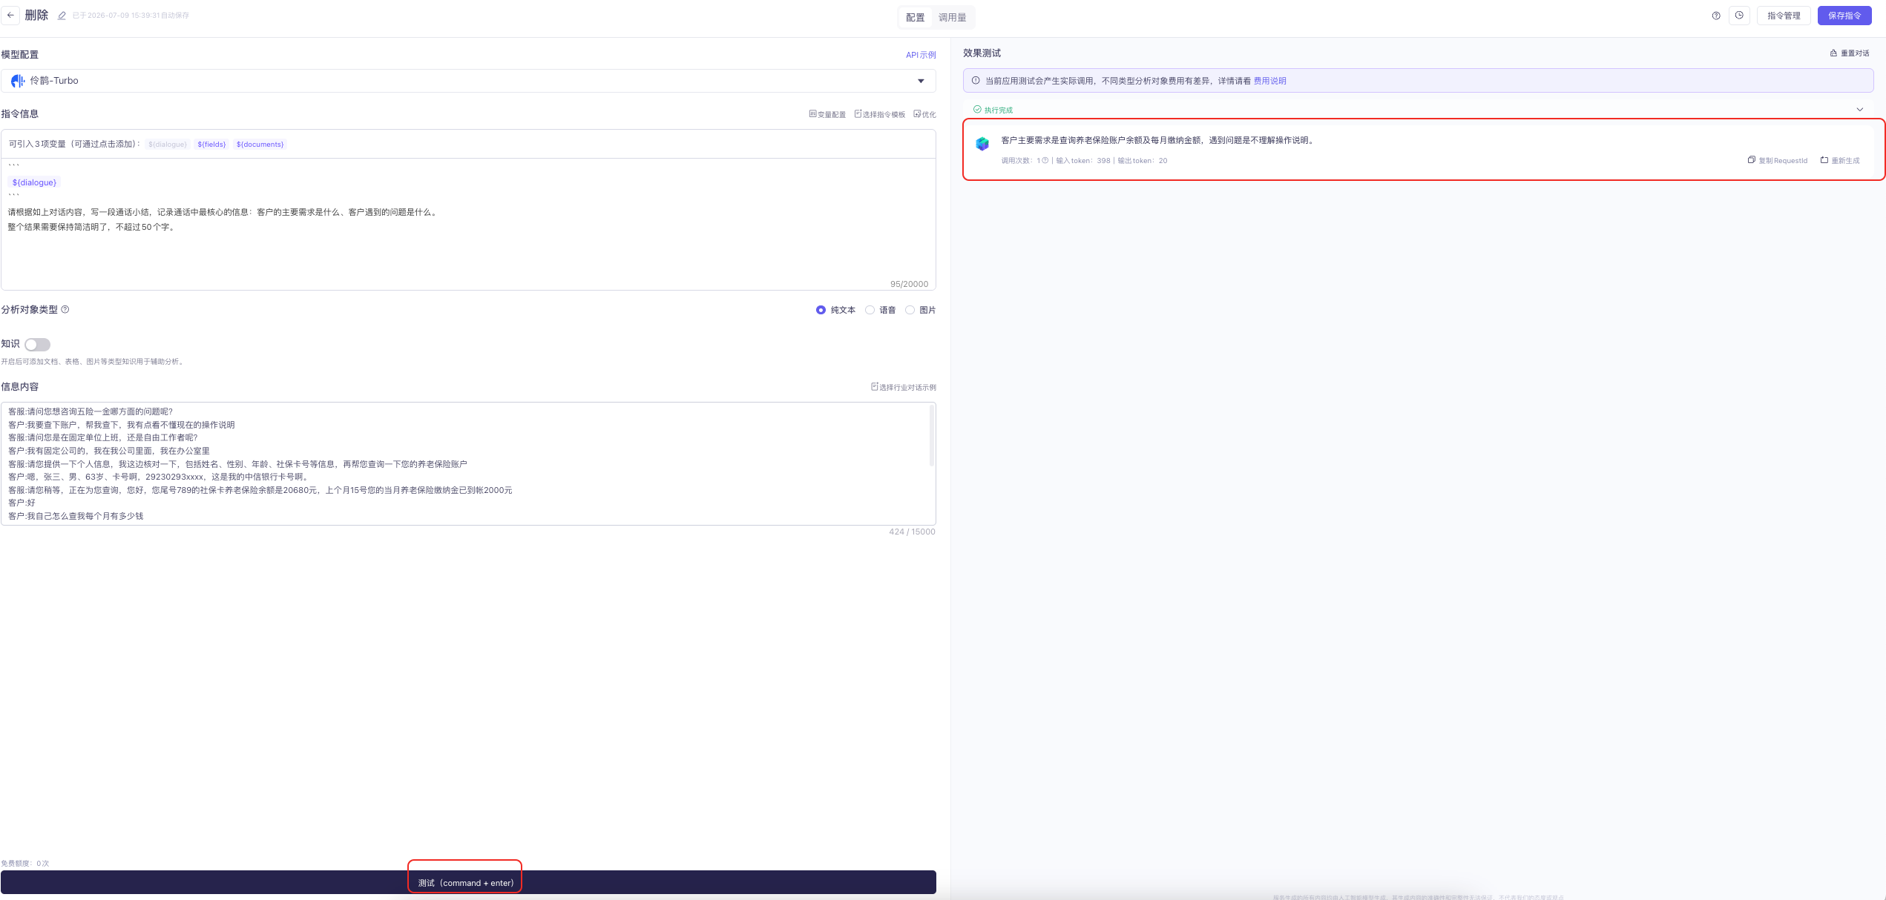Open the API示例 link
Image resolution: width=1886 pixels, height=900 pixels.
point(921,56)
